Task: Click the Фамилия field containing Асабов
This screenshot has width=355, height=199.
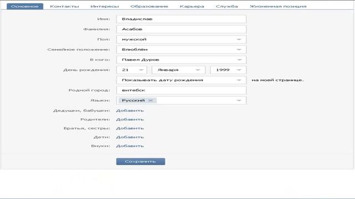Action: coord(181,29)
